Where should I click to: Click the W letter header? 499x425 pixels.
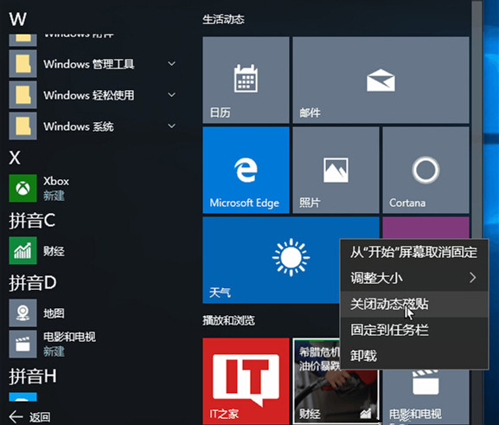point(18,19)
